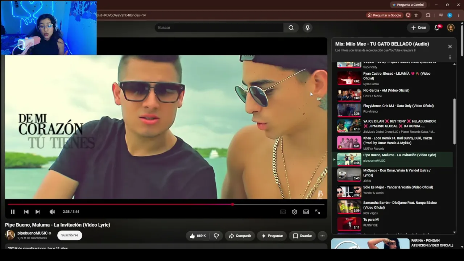Dislike the video
Viewport: 464px width, 261px height.
[x=216, y=236]
